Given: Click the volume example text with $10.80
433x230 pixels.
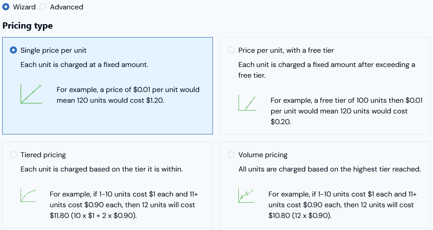Looking at the screenshot, I should (342, 205).
